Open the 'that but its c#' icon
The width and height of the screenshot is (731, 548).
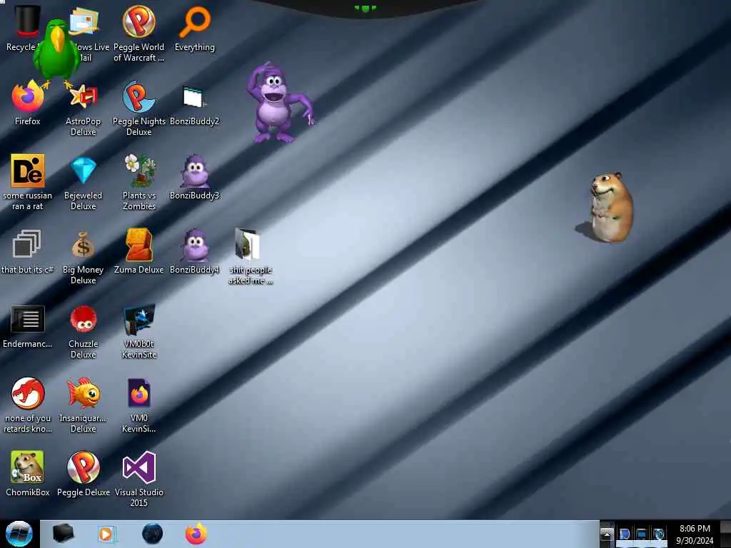pyautogui.click(x=26, y=244)
